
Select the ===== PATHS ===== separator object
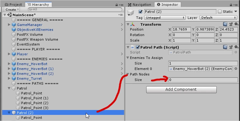(37, 83)
